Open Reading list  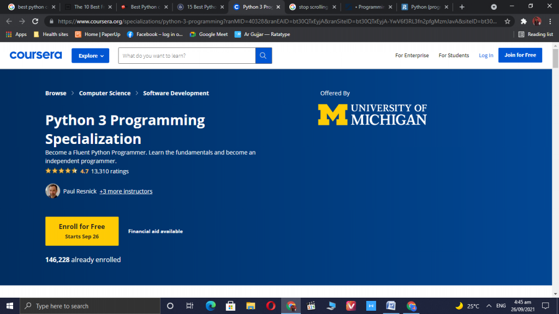[x=536, y=34]
